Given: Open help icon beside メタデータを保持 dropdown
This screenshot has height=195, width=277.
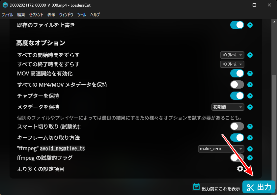Looking at the screenshot, I should (x=250, y=107).
